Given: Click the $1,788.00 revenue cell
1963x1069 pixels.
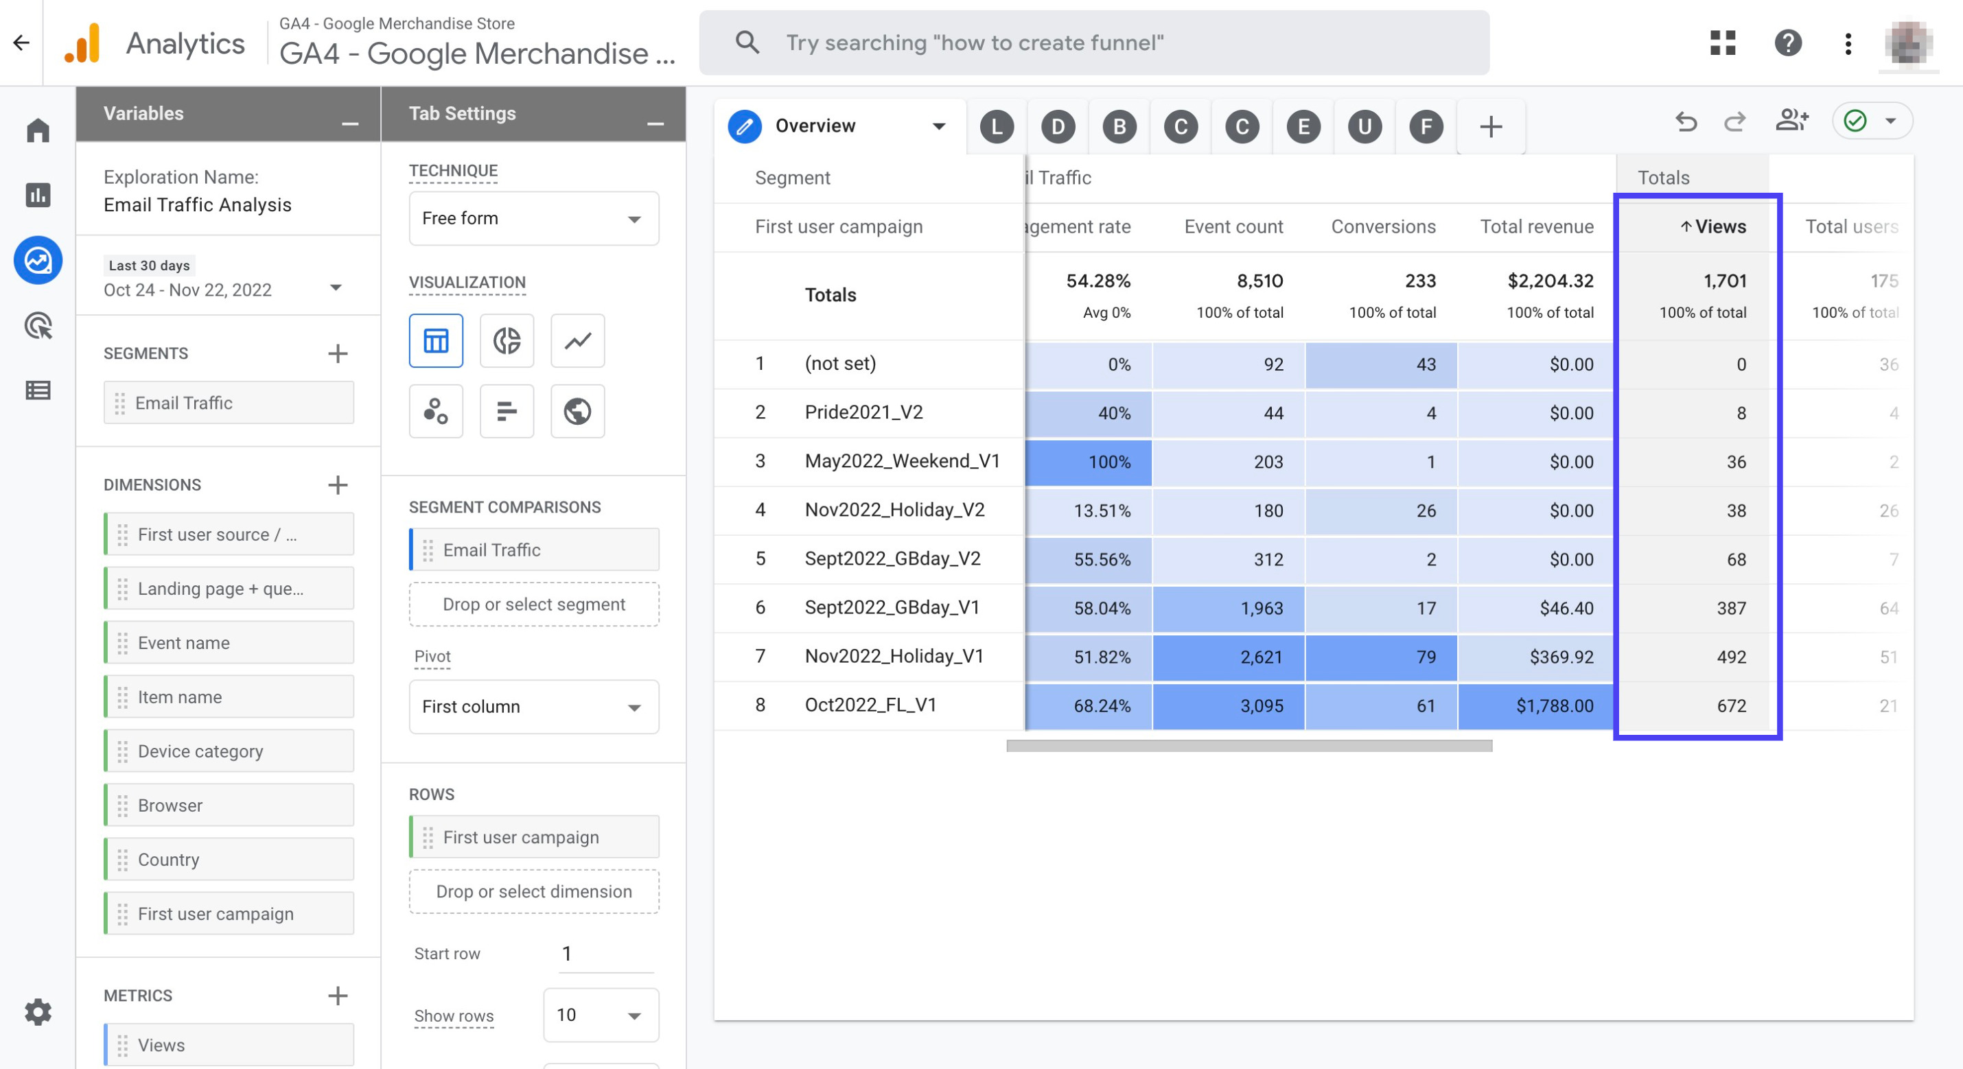Looking at the screenshot, I should pyautogui.click(x=1535, y=705).
